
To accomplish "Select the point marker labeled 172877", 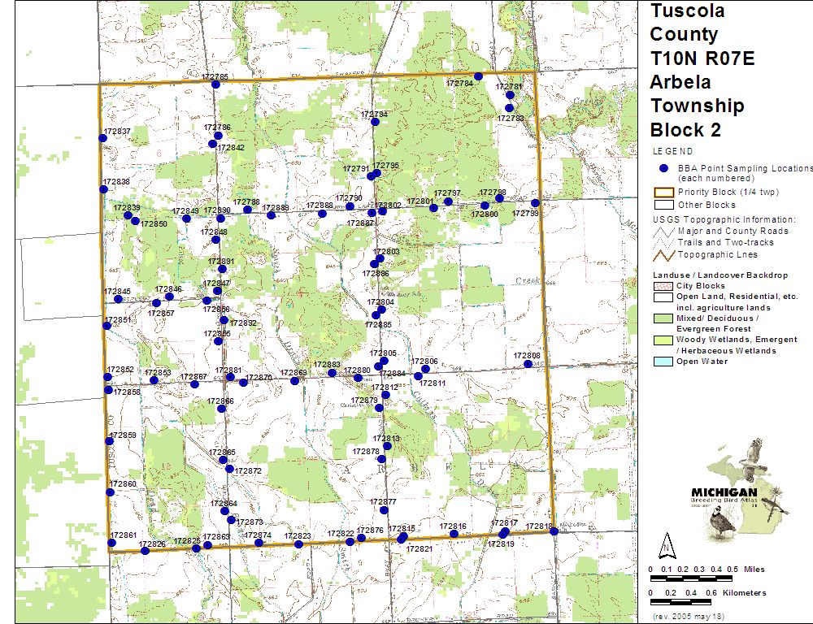I will point(385,510).
